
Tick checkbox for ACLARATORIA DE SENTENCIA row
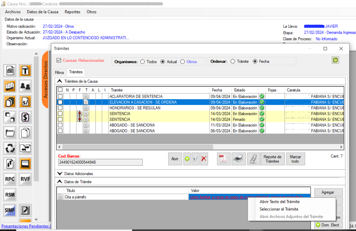click(60, 96)
